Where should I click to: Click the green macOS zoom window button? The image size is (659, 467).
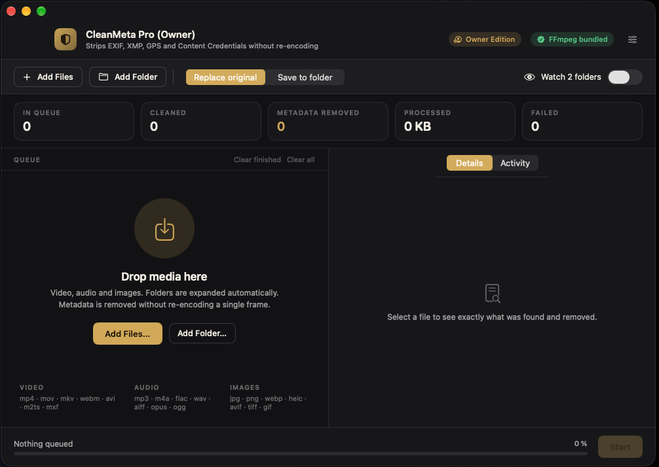(41, 11)
